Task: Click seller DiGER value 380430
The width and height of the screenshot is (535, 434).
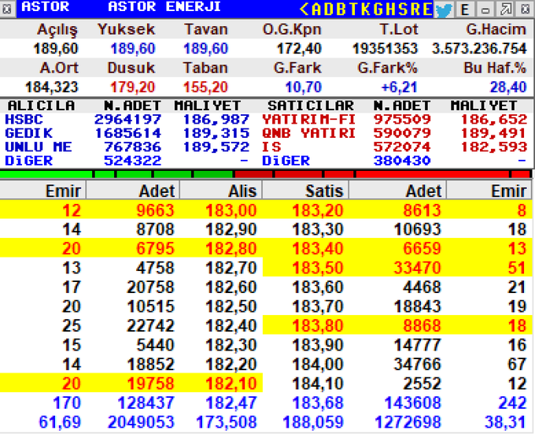Action: point(402,161)
